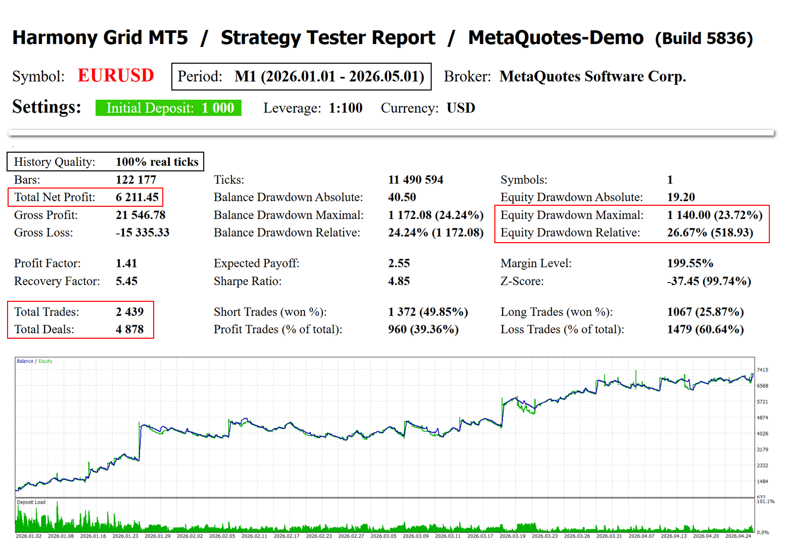
Task: Click the 7415 value on the chart's vertical axis
Action: 762,370
